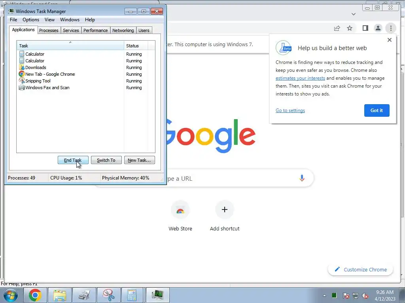The width and height of the screenshot is (405, 303).
Task: Open the estimates your interests link
Action: point(300,78)
